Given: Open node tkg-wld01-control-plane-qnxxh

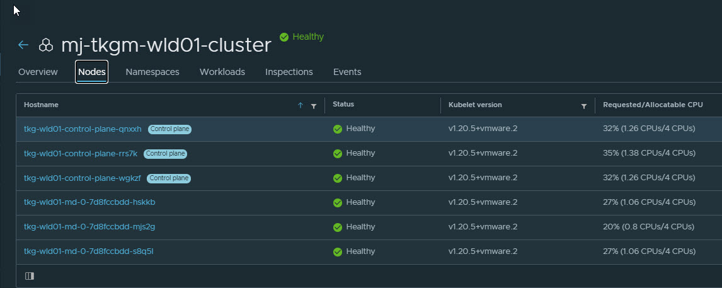Looking at the screenshot, I should coord(83,129).
